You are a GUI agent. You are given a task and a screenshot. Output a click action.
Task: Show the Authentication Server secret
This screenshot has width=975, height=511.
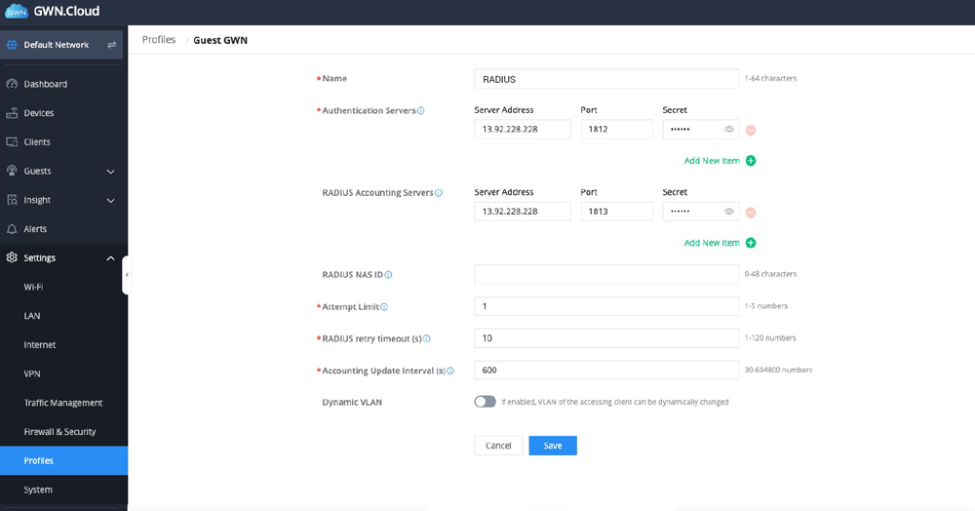coord(729,130)
